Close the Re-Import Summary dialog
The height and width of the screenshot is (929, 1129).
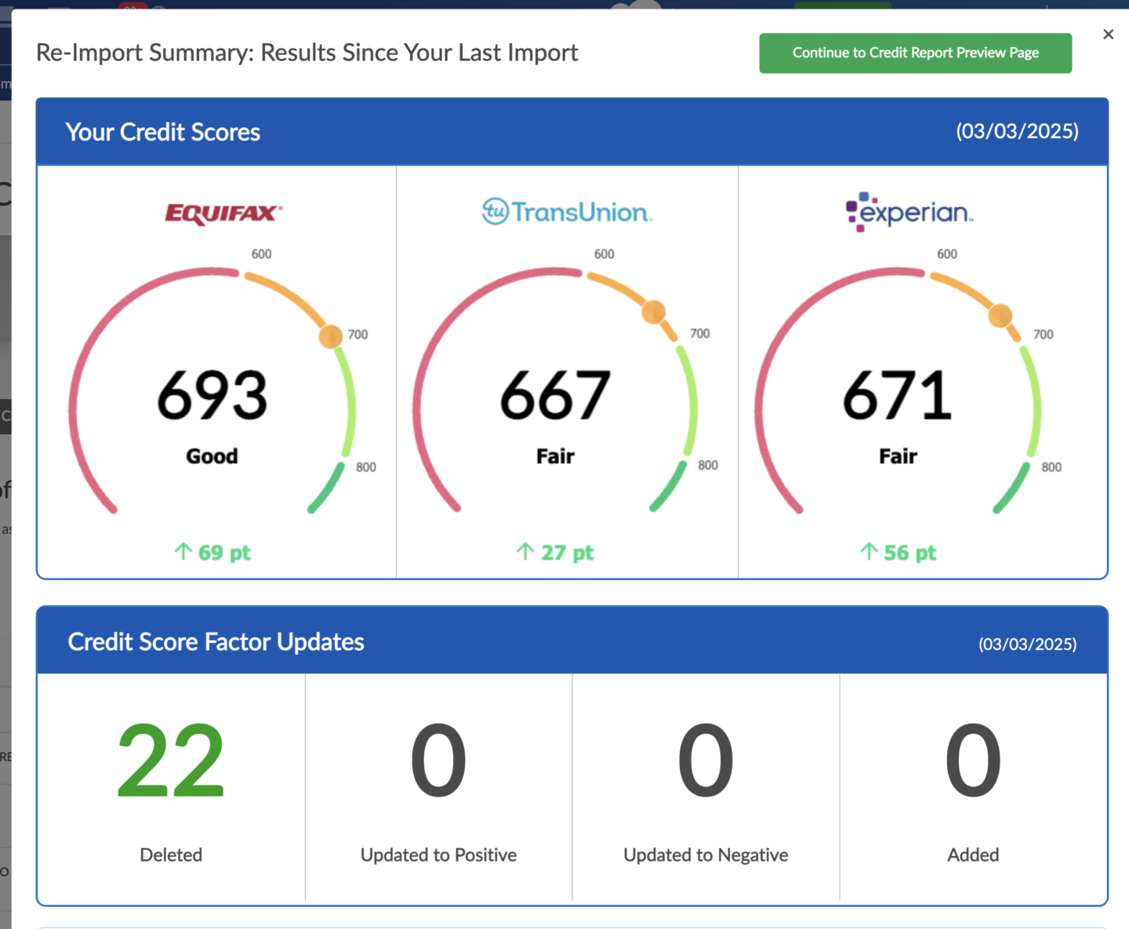(1108, 34)
